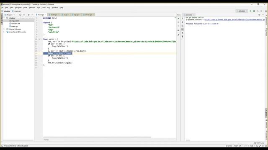268x150 pixels.
Task: Toggle scroll-to-end in the Run console
Action: (x=183, y=29)
